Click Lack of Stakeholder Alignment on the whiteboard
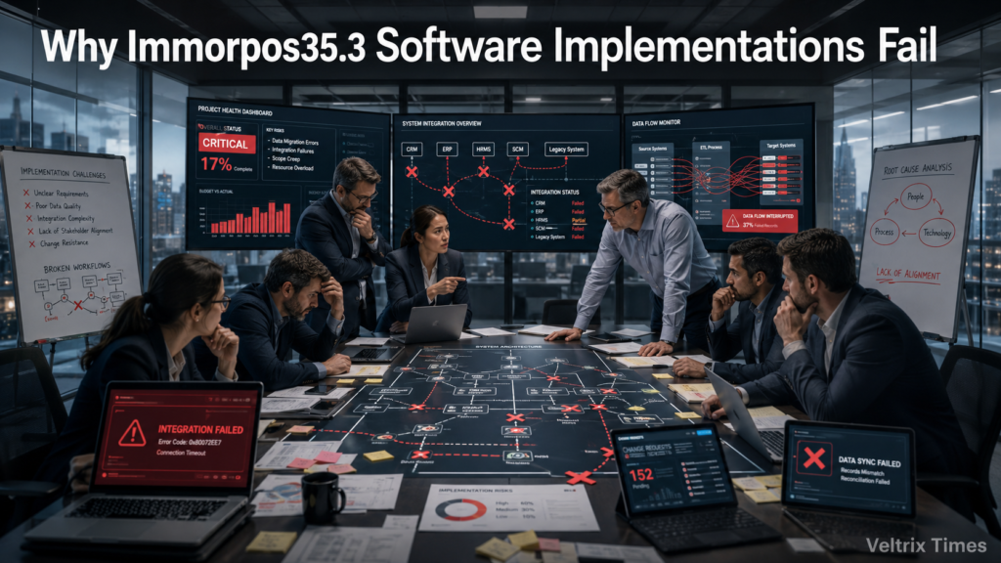 tap(75, 231)
